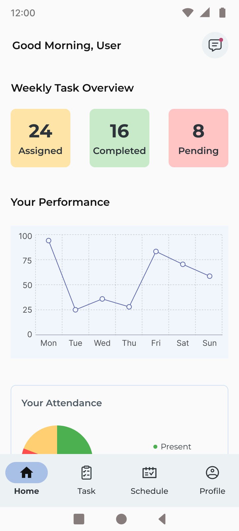
Task: Select Friday data point on chart
Action: point(156,252)
